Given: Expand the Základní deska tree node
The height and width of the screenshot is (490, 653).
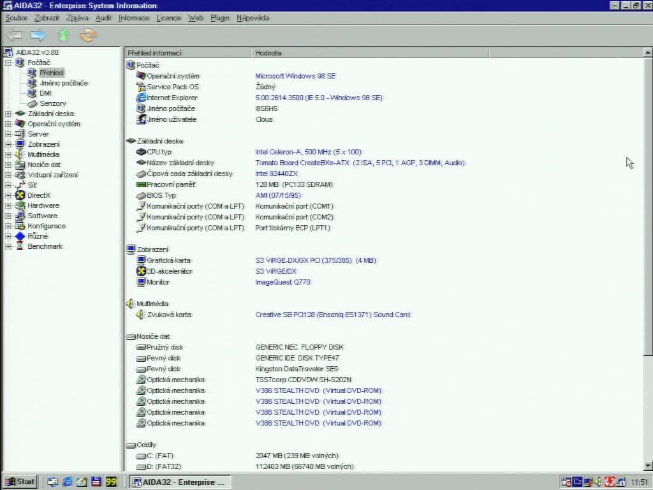Looking at the screenshot, I should coord(8,114).
